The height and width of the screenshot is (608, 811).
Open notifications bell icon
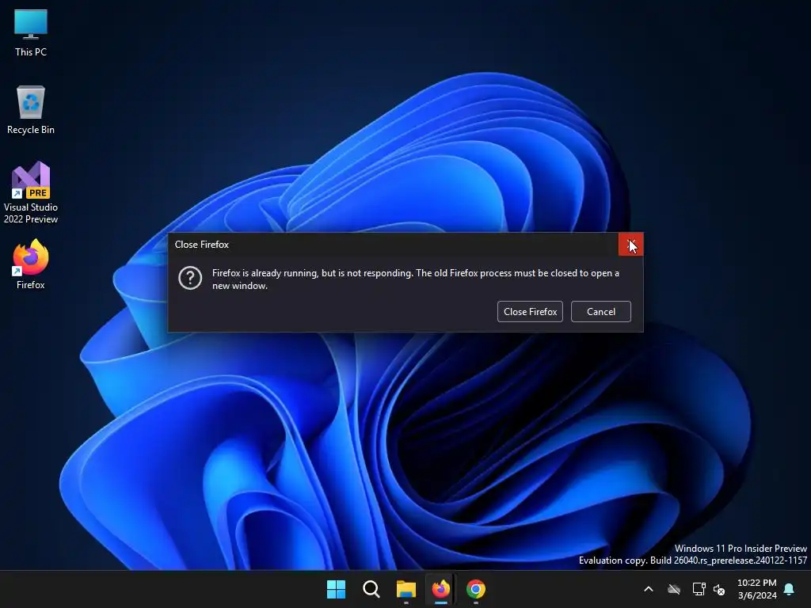[790, 589]
